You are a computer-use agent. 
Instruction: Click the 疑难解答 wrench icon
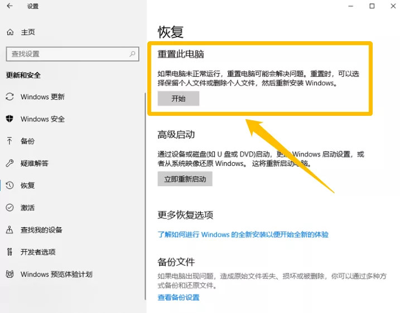pyautogui.click(x=9, y=163)
